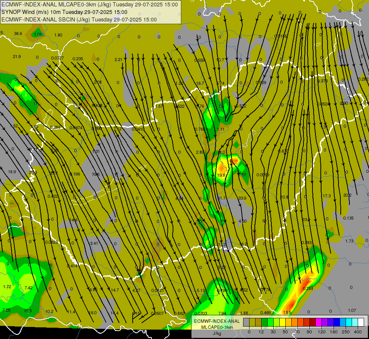Click the gray swatch in the legend
The image size is (369, 339).
coord(247,322)
